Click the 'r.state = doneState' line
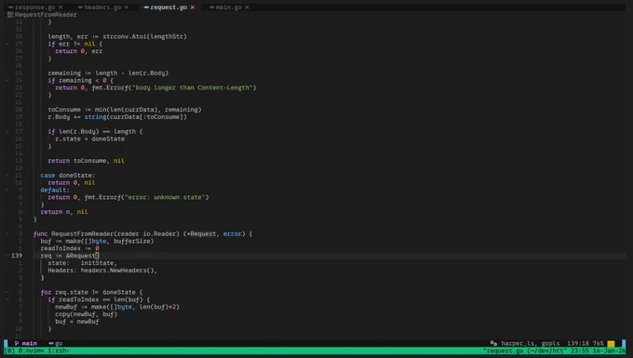This screenshot has height=358, width=633. click(x=89, y=139)
